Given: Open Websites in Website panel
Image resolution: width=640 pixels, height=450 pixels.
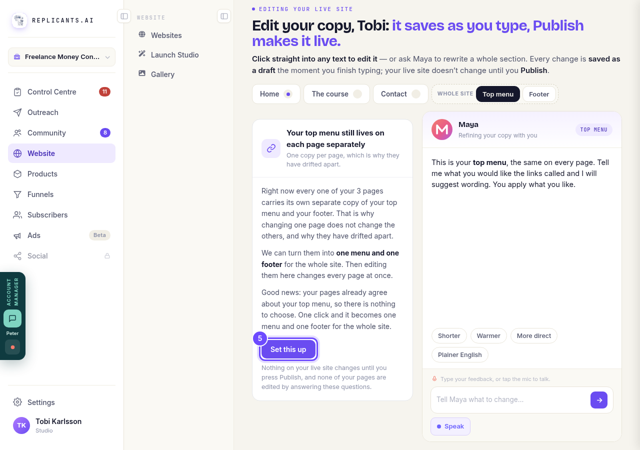Looking at the screenshot, I should (x=178, y=35).
